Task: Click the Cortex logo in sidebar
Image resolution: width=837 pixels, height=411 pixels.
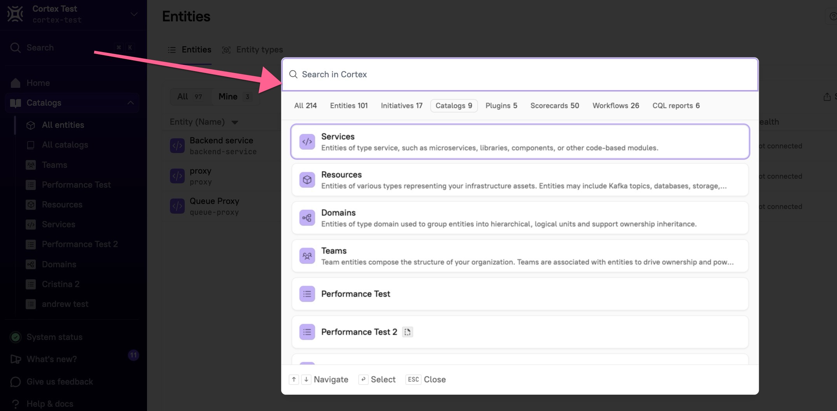Action: tap(16, 14)
